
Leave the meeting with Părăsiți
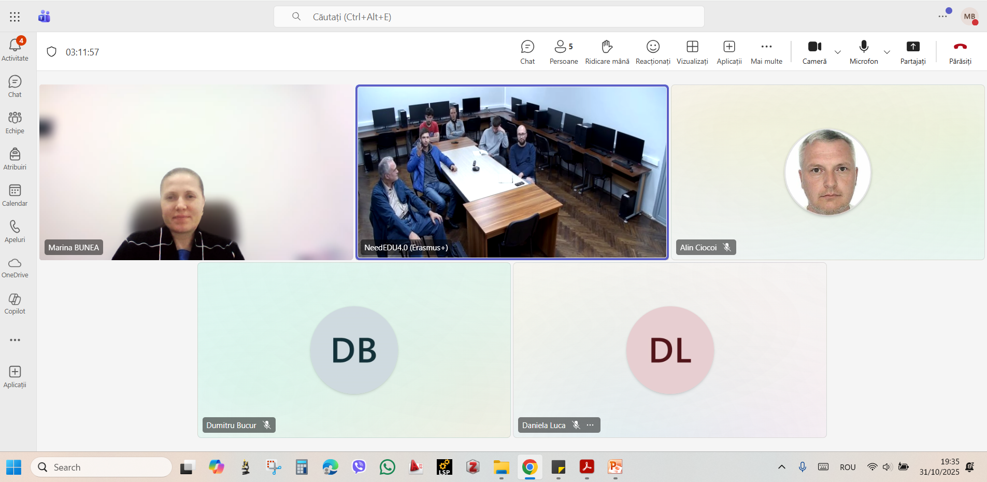click(960, 52)
